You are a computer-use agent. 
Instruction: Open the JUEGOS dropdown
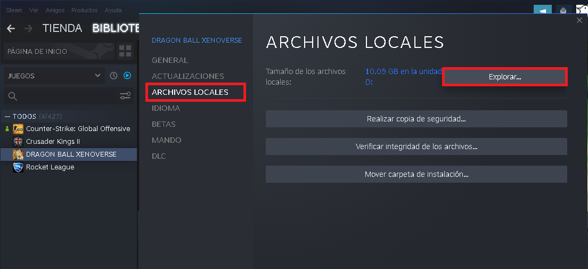coord(54,76)
